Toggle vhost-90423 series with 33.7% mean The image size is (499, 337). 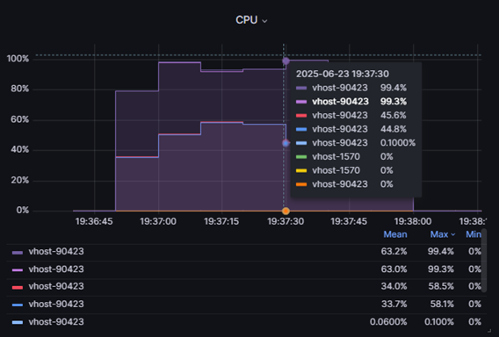[x=56, y=305]
